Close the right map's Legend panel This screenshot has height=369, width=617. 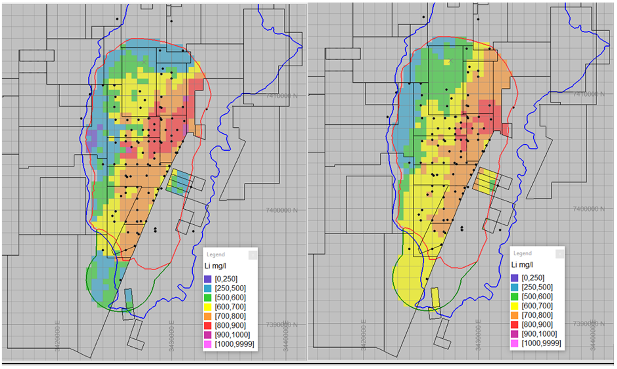click(559, 254)
